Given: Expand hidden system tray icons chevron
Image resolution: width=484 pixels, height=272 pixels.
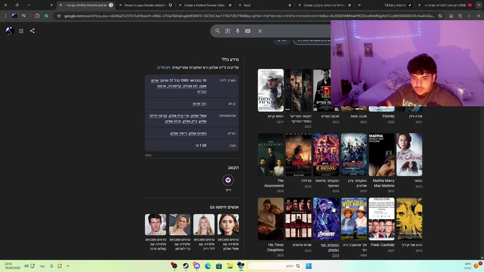Looking at the screenshot, I should (68, 266).
